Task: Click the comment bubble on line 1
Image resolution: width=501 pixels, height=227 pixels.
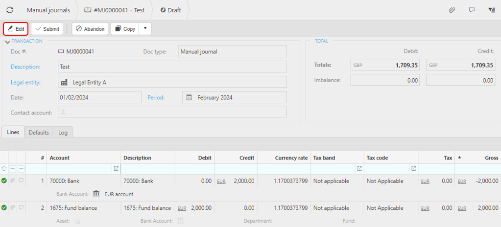Action: (x=21, y=181)
